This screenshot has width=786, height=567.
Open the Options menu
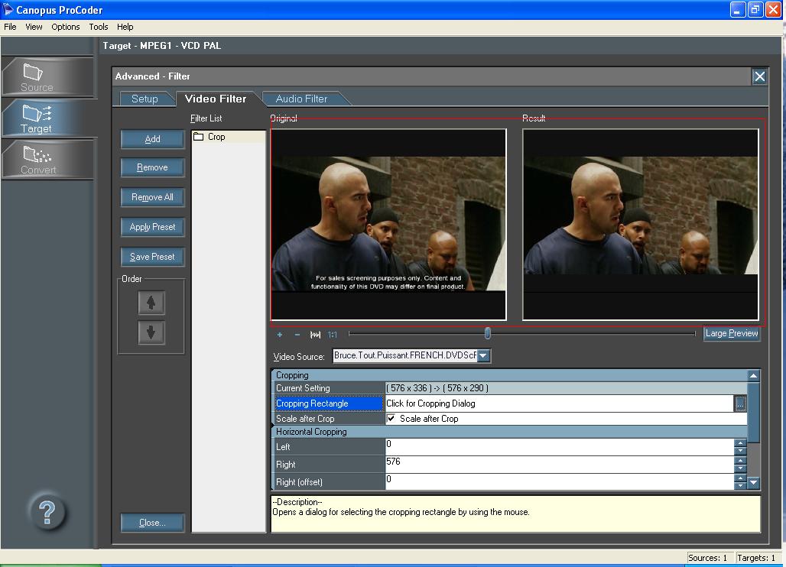coord(66,27)
